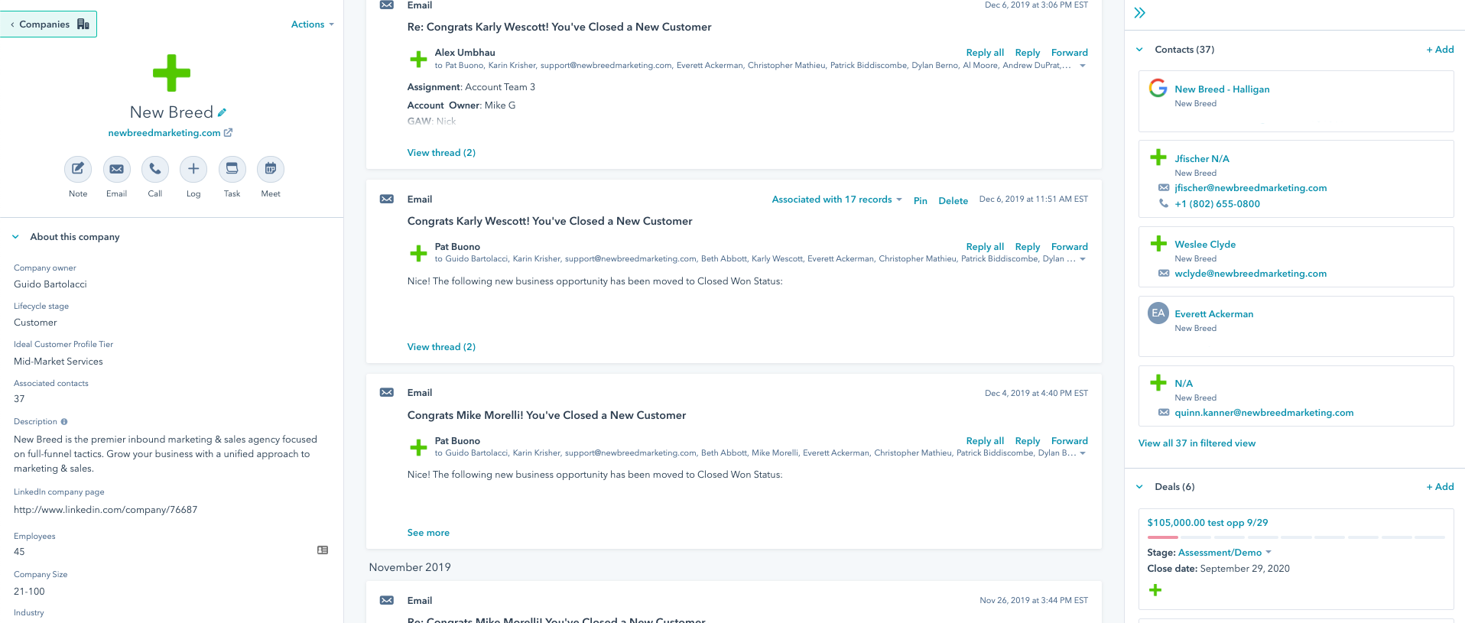
Task: Go back to Companies list
Action: coord(50,24)
